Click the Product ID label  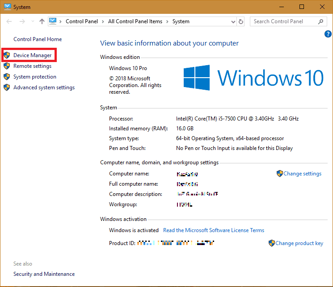(122, 243)
